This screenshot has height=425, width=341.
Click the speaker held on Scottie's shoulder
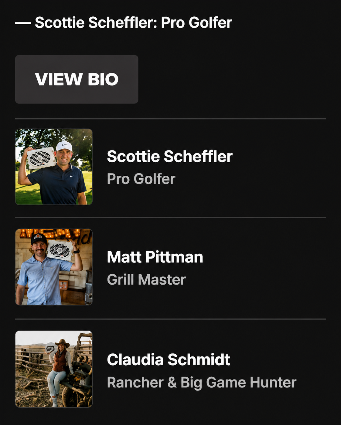pos(41,158)
